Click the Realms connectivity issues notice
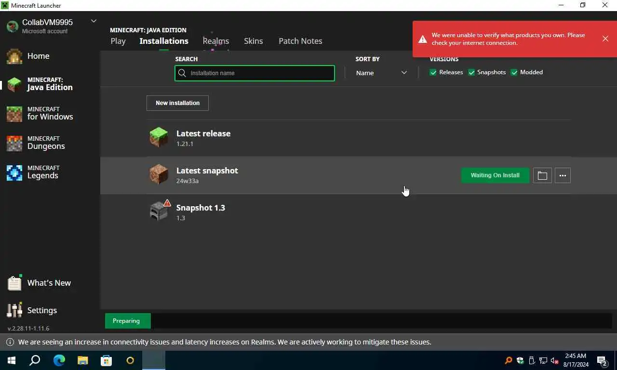 click(225, 342)
